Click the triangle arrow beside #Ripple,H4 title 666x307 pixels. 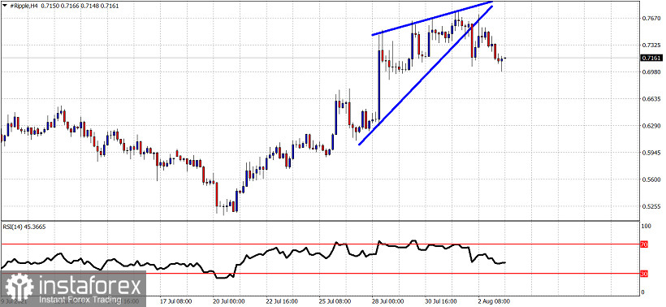[x=4, y=5]
